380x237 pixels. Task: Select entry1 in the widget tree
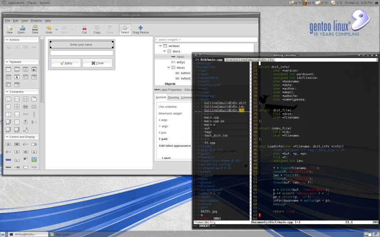pyautogui.click(x=180, y=62)
